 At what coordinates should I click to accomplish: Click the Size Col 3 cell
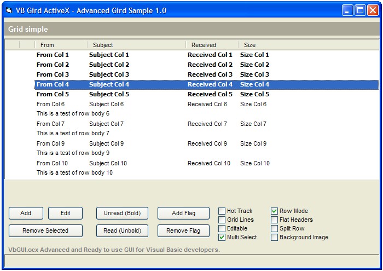coord(254,74)
